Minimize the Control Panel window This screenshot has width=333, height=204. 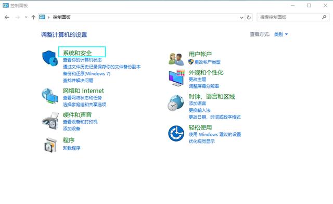[292, 6]
